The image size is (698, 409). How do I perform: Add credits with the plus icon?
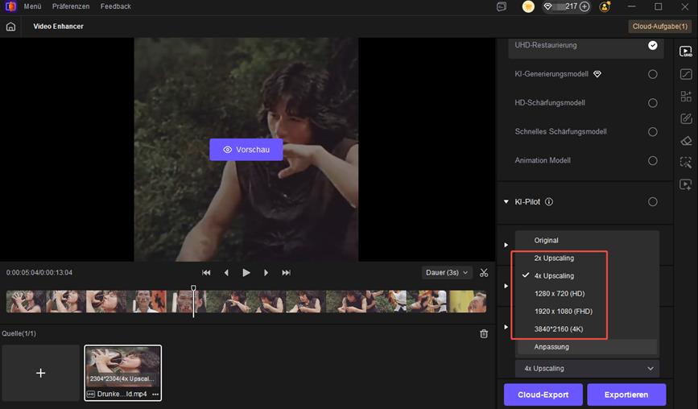point(584,6)
